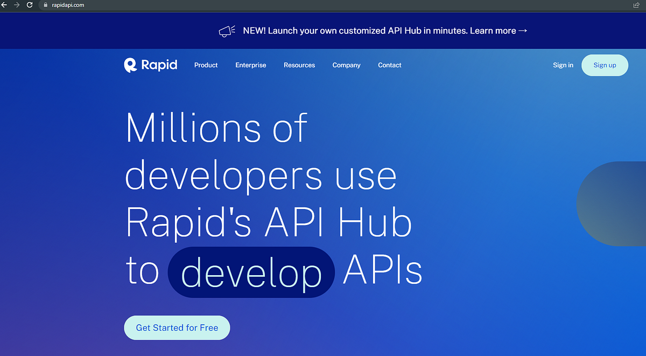Click the Rapid wordmark next to the logo

pos(159,65)
